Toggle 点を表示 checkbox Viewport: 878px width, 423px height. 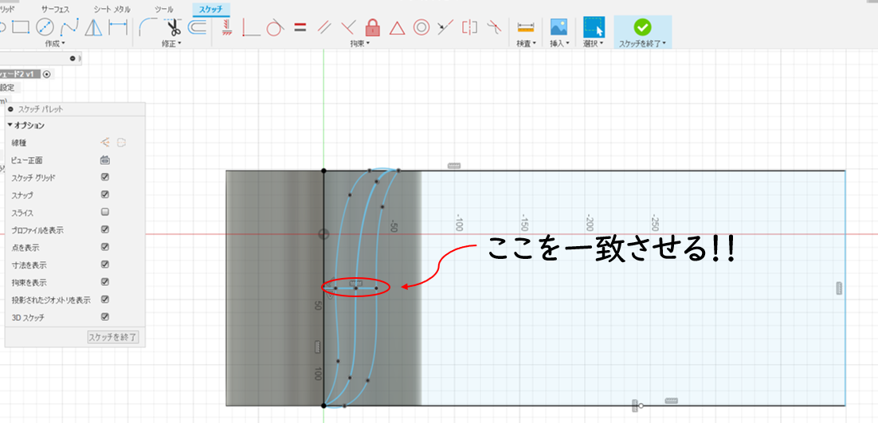pos(104,247)
